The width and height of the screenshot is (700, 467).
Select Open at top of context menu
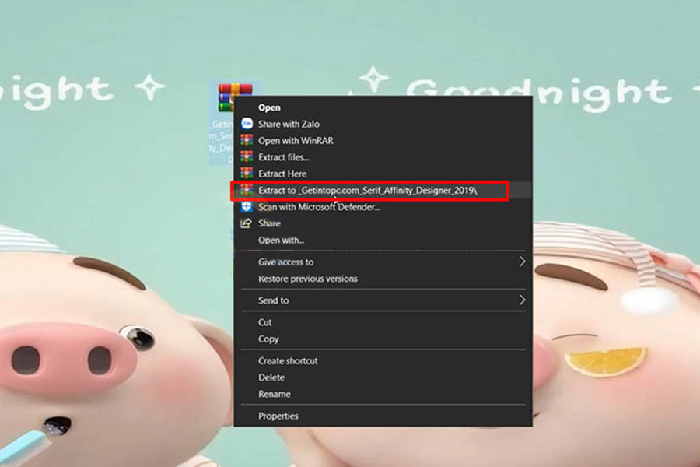coord(269,107)
